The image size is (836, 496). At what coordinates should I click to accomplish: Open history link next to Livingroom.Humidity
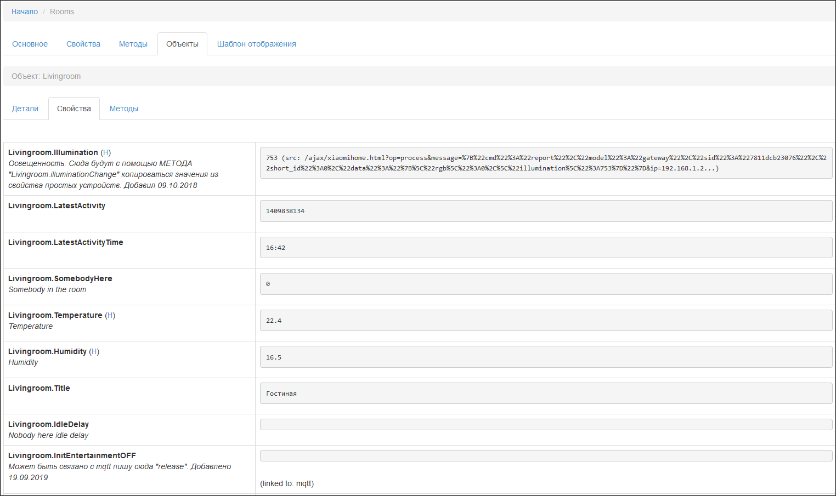[94, 351]
